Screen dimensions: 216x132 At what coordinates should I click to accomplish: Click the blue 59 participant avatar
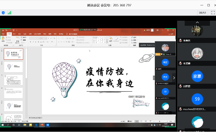pyautogui.click(x=197, y=99)
